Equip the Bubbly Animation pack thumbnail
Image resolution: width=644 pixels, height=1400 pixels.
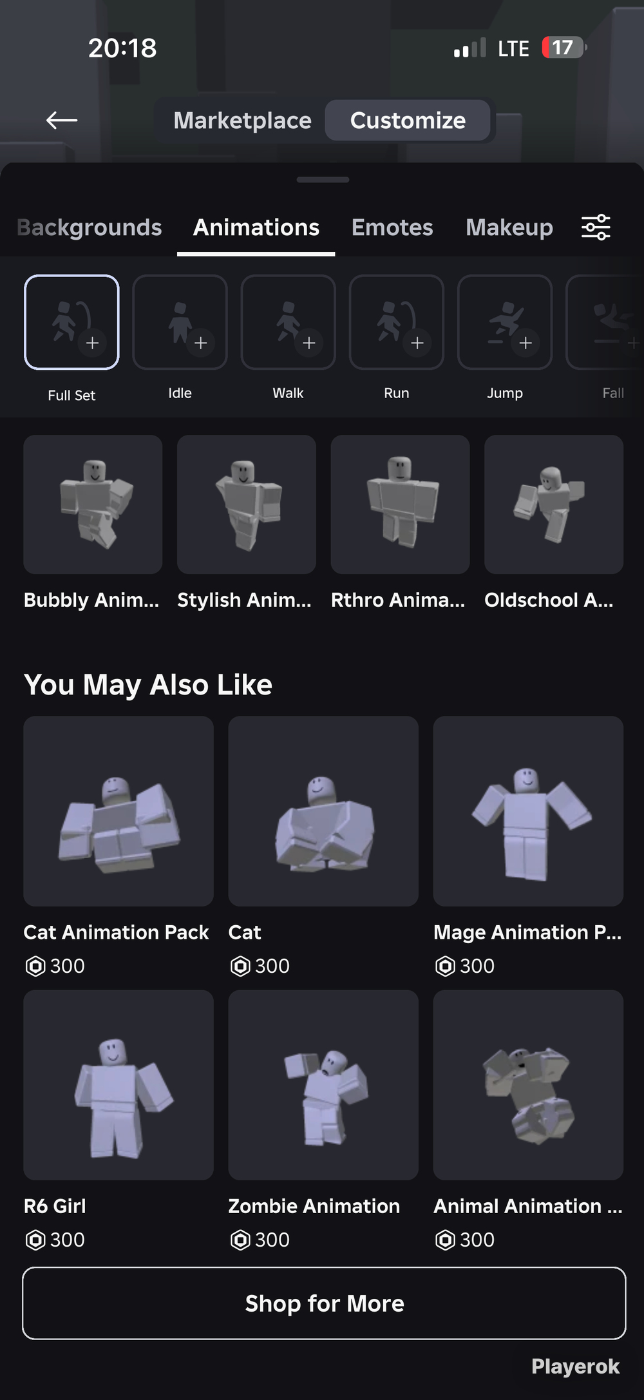[x=93, y=504]
